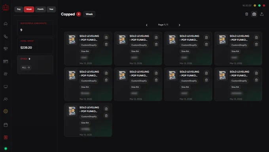This screenshot has height=152, width=269.
Task: Click the red 9 badge next to Copped
Action: [x=79, y=14]
